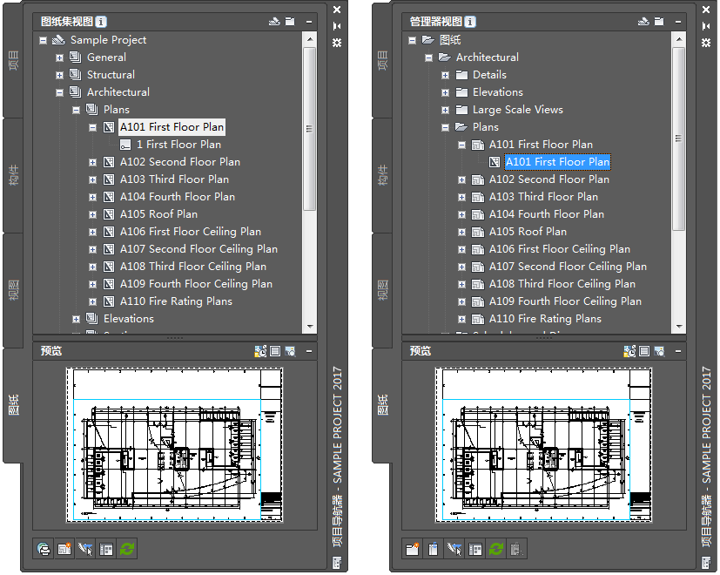Click the sheet set view icon in the 图纸集视图 header
The height and width of the screenshot is (575, 720).
(274, 22)
